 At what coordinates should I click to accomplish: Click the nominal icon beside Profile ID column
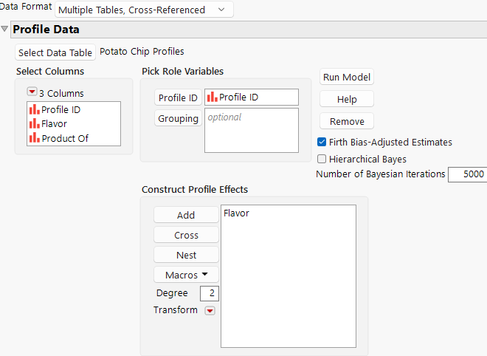click(35, 109)
